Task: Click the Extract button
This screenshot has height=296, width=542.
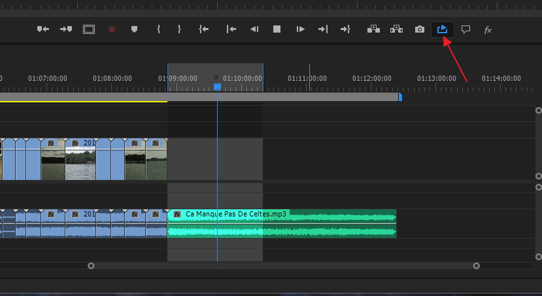Action: click(x=396, y=29)
